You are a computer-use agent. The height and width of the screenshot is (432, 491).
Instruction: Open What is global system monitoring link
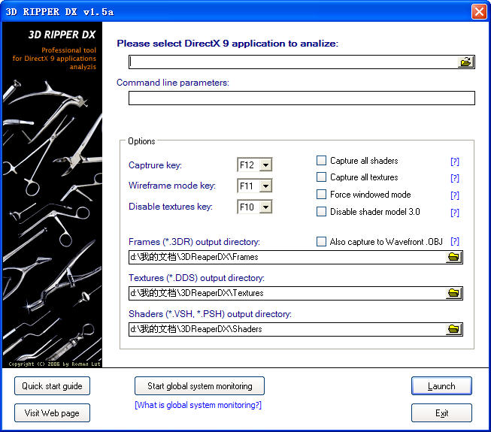(x=198, y=405)
